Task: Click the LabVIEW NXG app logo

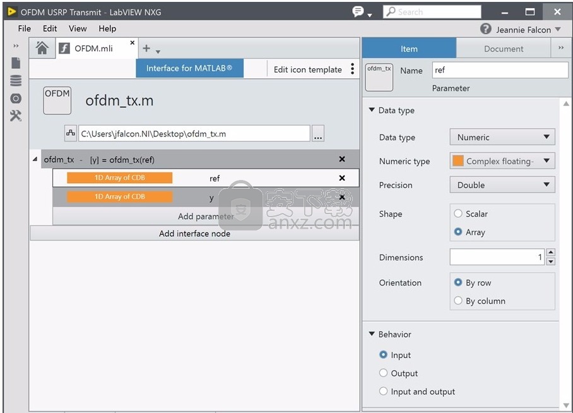Action: 12,12
